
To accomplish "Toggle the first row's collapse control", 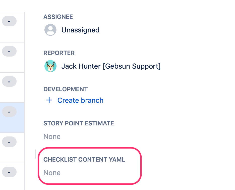I will [9, 21].
